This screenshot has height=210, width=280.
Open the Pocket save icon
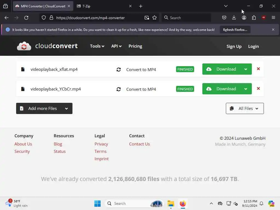coord(224,17)
